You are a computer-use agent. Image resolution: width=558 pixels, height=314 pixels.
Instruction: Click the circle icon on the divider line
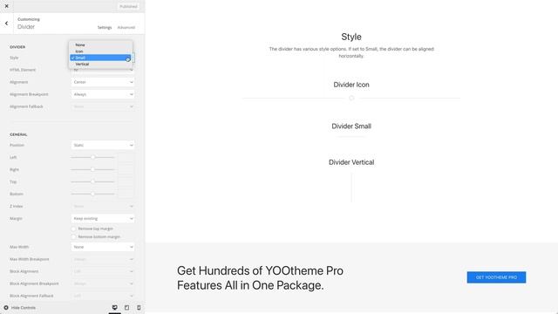click(x=351, y=98)
